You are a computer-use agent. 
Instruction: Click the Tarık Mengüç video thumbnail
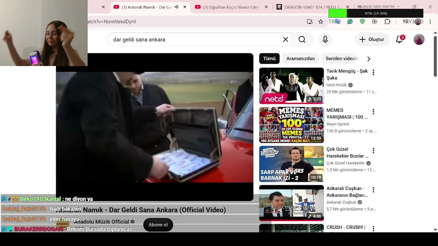pos(291,86)
